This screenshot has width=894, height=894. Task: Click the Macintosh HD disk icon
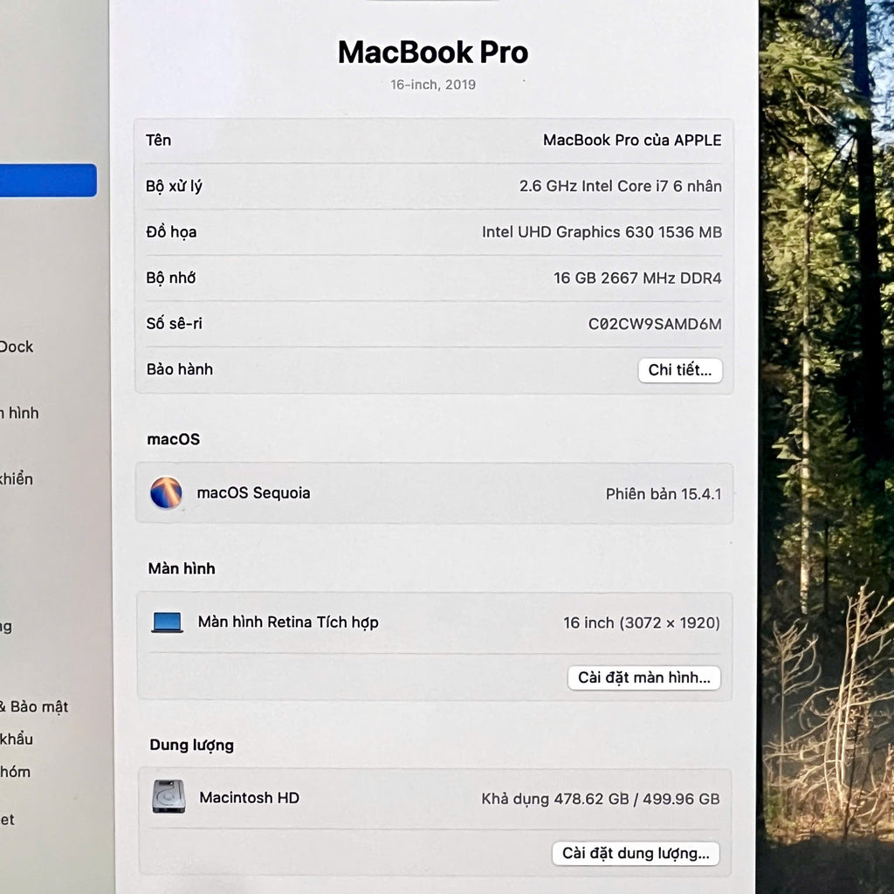coord(168,797)
